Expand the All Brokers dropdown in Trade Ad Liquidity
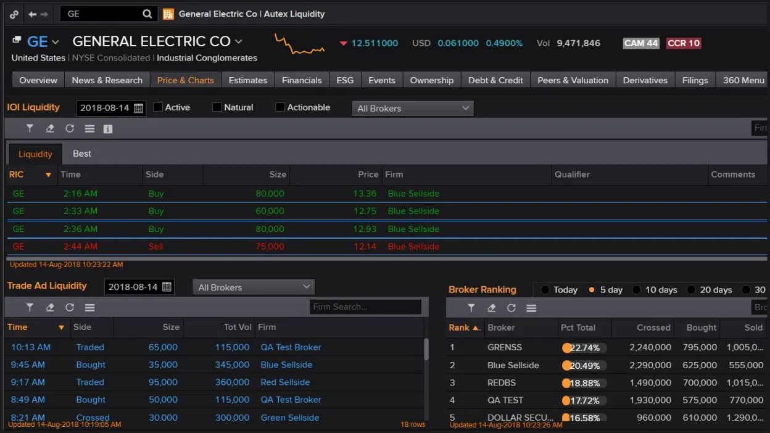 tap(254, 287)
